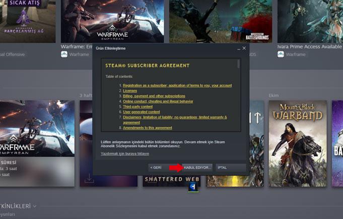Open 'Registration as a subscriber' agreement link
343x219 pixels.
[177, 85]
